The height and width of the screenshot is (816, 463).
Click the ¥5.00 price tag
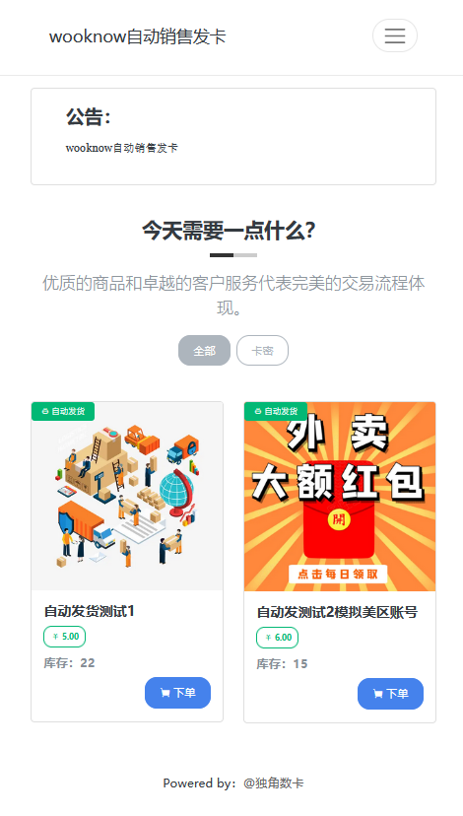pyautogui.click(x=64, y=637)
